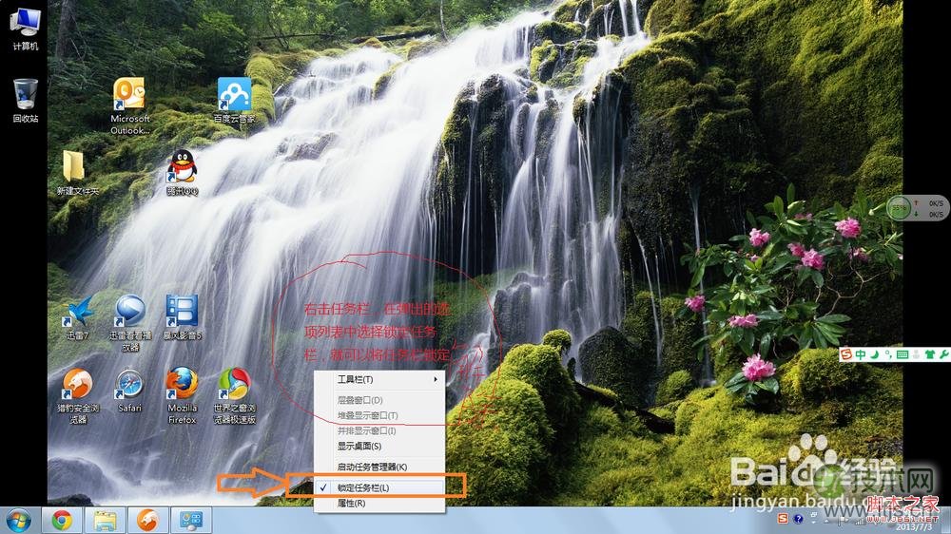The width and height of the screenshot is (951, 534).
Task: Open the Control Panel taskbar button
Action: [191, 521]
